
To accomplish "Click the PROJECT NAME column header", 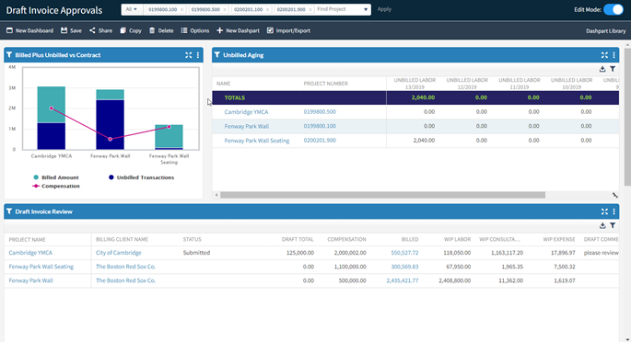I will [27, 240].
